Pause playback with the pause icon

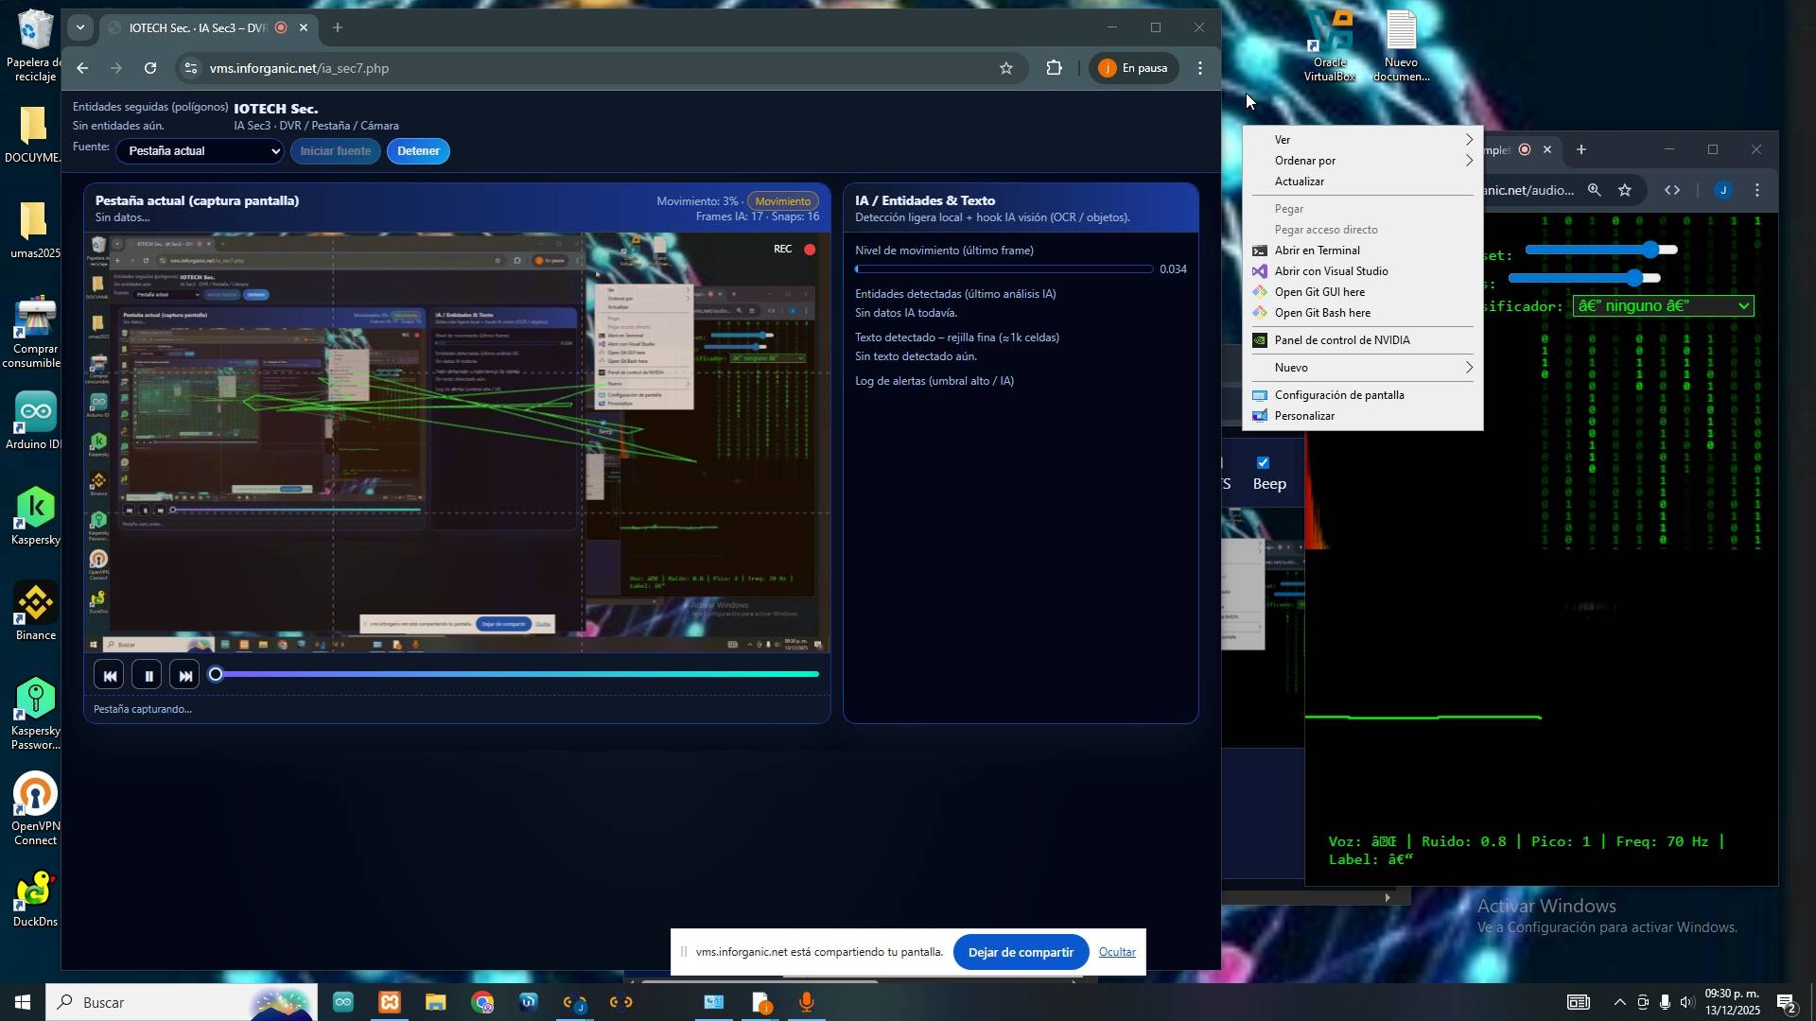point(148,676)
